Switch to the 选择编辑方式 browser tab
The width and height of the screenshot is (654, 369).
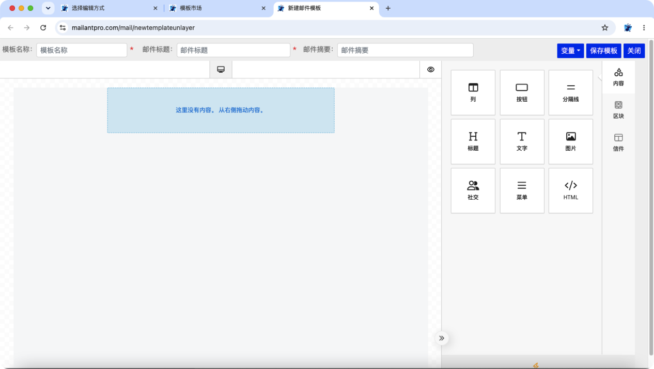(x=108, y=8)
